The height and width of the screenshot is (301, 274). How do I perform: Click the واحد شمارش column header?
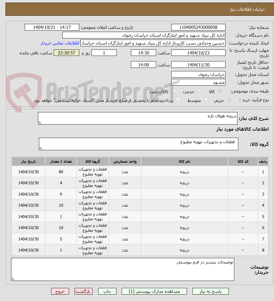tap(125, 162)
